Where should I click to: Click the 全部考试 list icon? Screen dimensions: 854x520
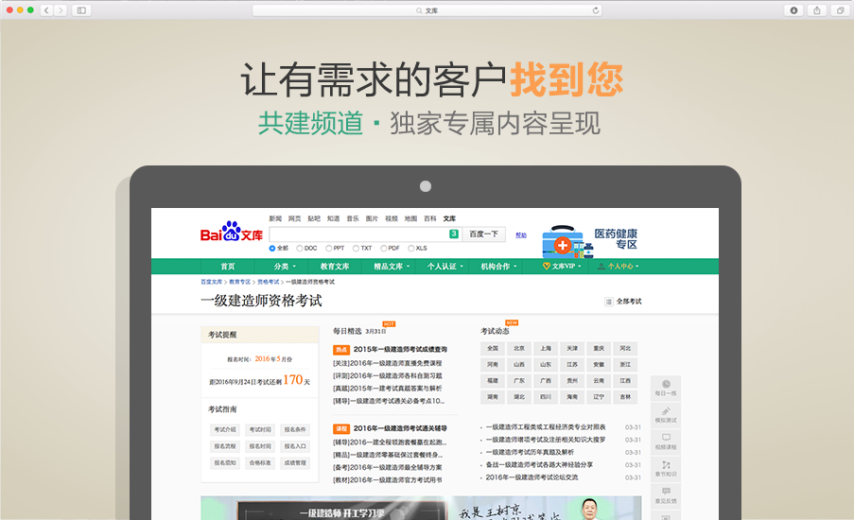[x=608, y=302]
